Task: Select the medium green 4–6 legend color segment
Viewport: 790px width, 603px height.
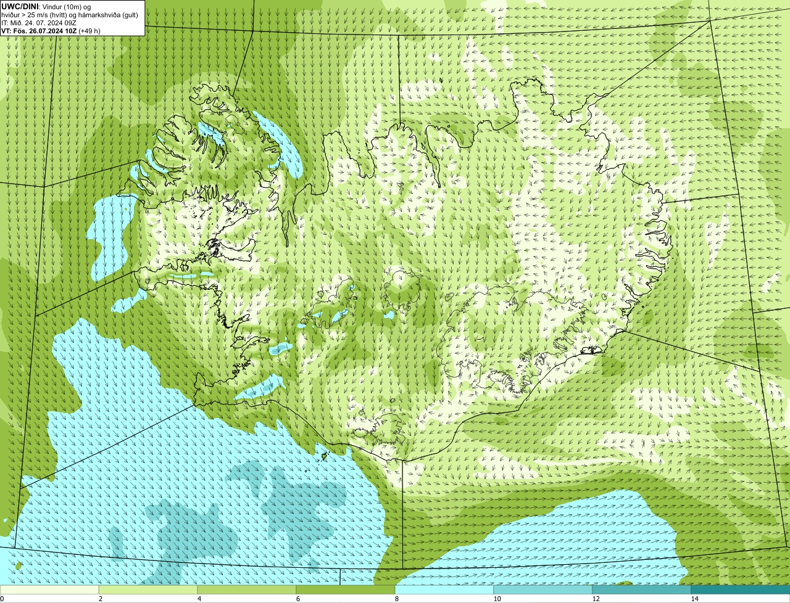Action: [247, 589]
